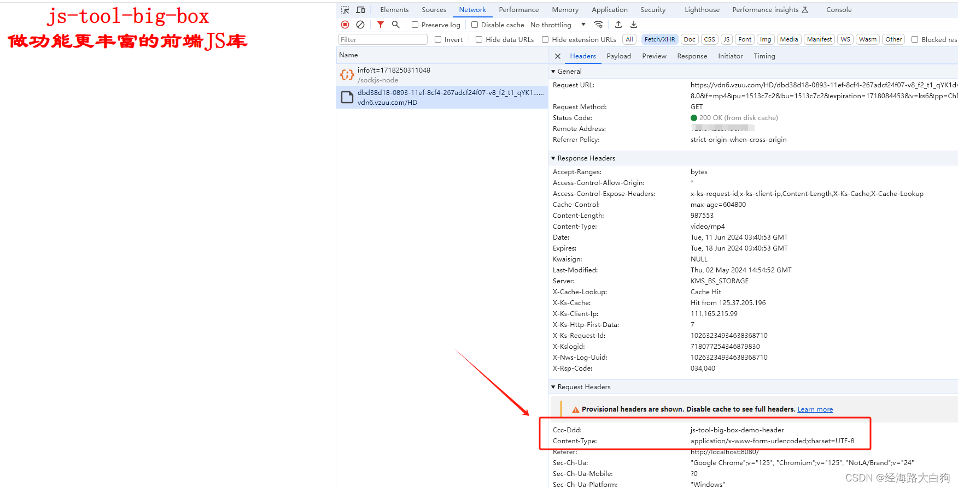
Task: Open the Timing tab
Action: 764,56
